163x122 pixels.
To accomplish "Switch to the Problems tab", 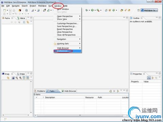I will point(40,91).
